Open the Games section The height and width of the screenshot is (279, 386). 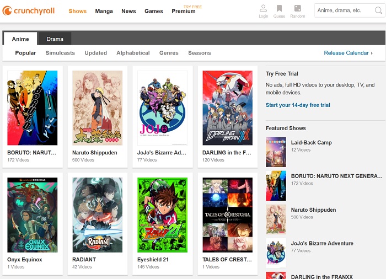pyautogui.click(x=154, y=11)
